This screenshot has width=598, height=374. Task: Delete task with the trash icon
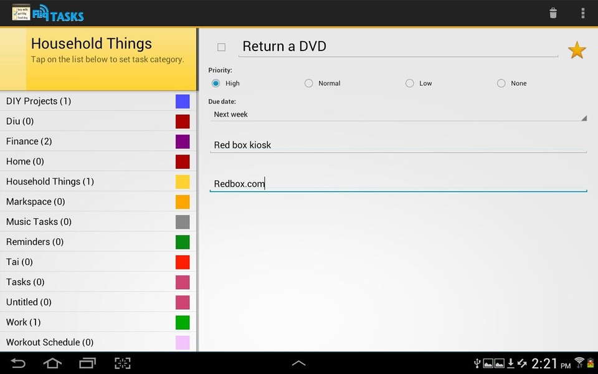point(553,13)
